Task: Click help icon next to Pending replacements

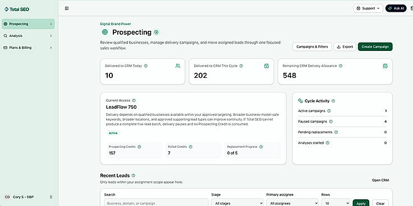Action: pyautogui.click(x=336, y=132)
